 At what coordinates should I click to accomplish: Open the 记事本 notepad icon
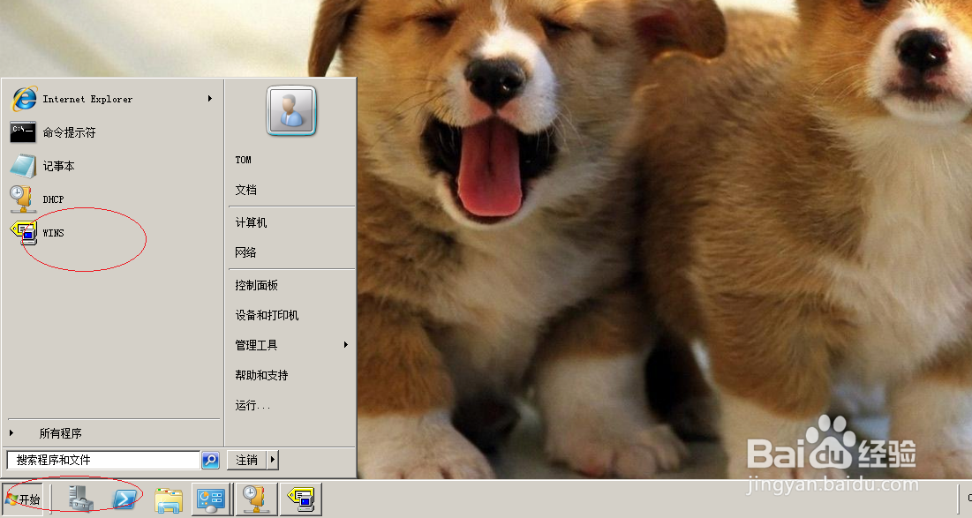coord(23,166)
